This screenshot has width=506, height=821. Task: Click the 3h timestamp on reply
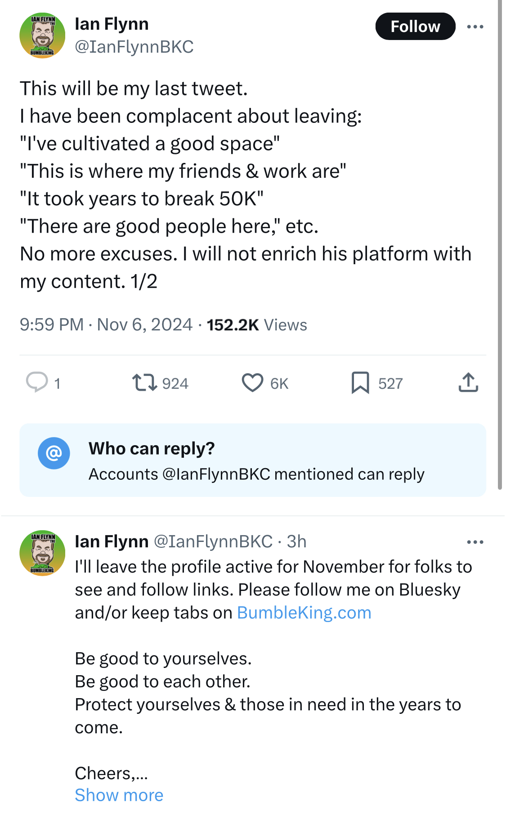(297, 541)
